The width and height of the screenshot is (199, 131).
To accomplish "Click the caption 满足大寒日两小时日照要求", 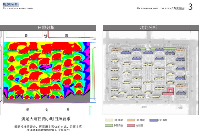I will pos(46,119).
